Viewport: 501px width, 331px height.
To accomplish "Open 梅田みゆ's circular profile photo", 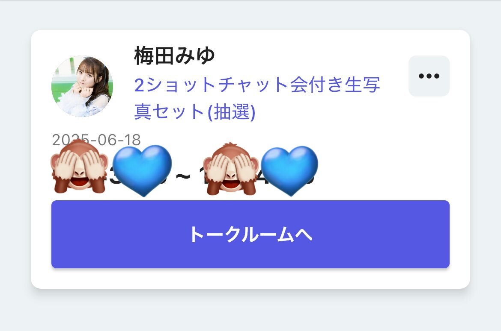I will coord(82,86).
